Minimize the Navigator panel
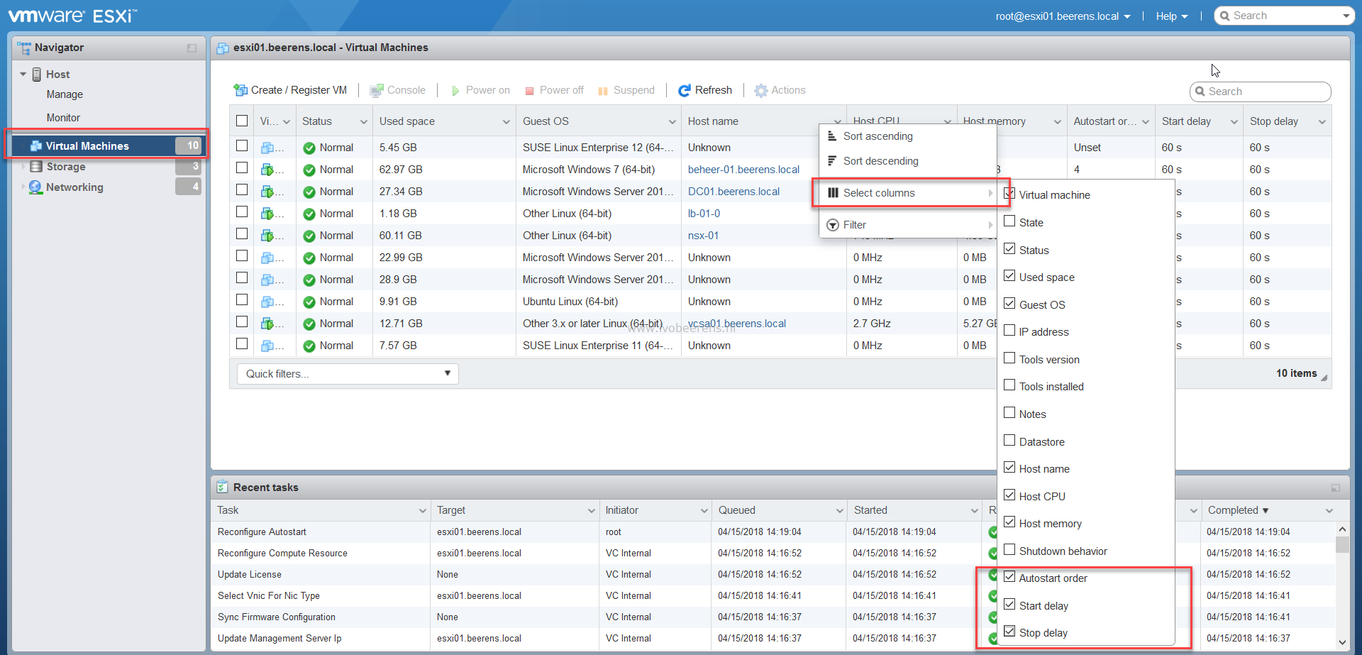Image resolution: width=1362 pixels, height=655 pixels. click(192, 48)
